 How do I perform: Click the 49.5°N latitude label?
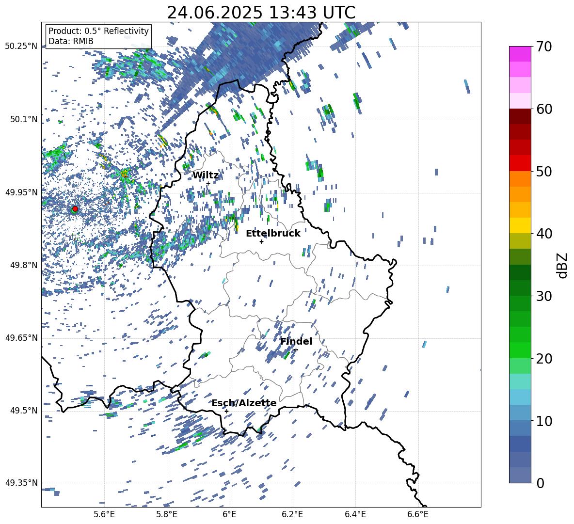(24, 411)
